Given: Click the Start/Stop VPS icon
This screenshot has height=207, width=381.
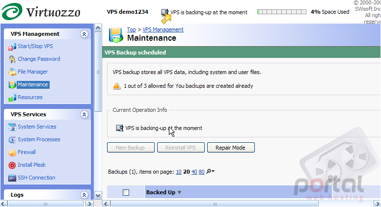Looking at the screenshot, I should point(12,47).
